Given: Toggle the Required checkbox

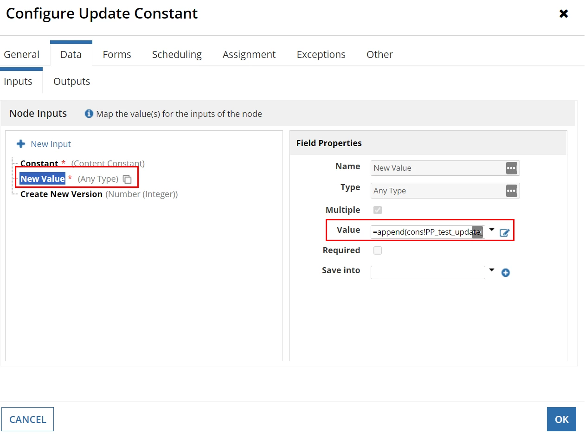Looking at the screenshot, I should (x=378, y=250).
